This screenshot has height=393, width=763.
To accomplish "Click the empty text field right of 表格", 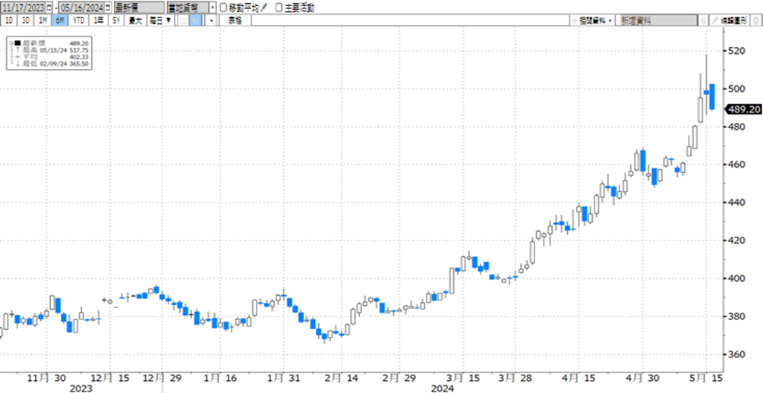I will pyautogui.click(x=411, y=20).
